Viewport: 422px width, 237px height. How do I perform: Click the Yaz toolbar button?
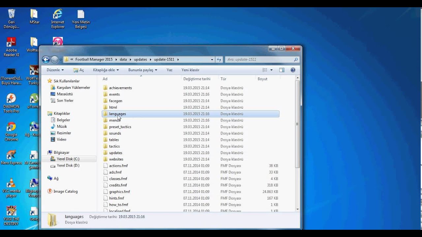click(x=169, y=70)
